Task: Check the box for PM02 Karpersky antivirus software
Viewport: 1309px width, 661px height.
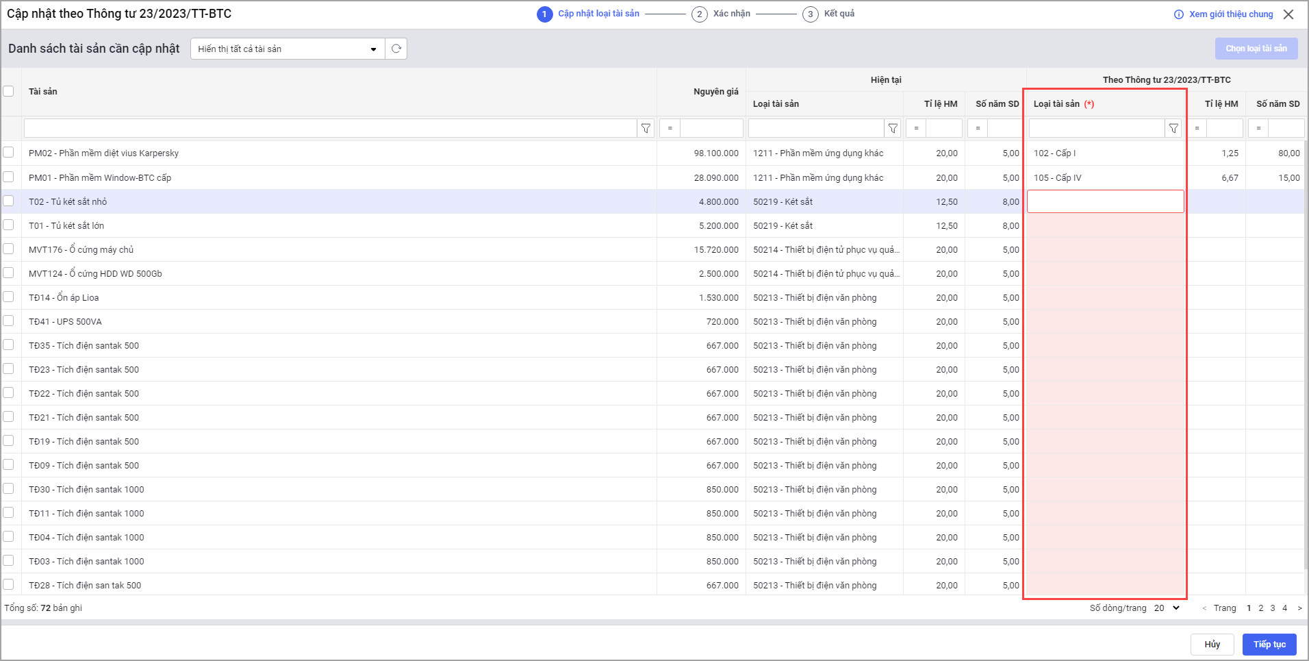Action: coord(8,152)
